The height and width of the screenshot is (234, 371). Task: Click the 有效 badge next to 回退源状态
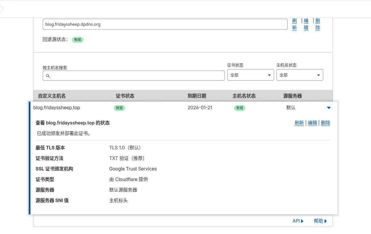coord(77,40)
